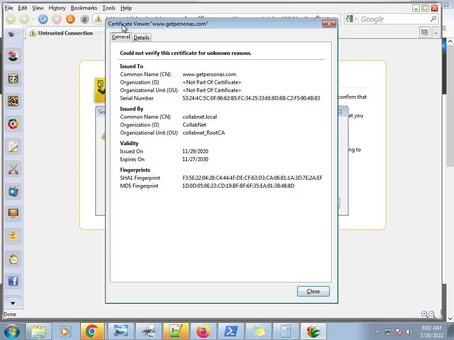The image size is (454, 340).
Task: Stop loading with the red X icon
Action: pyautogui.click(x=57, y=19)
